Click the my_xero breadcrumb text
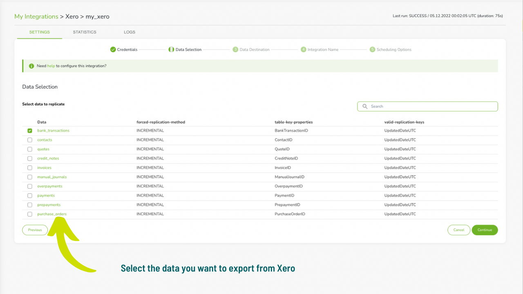Viewport: 523px width, 294px height. (x=98, y=16)
